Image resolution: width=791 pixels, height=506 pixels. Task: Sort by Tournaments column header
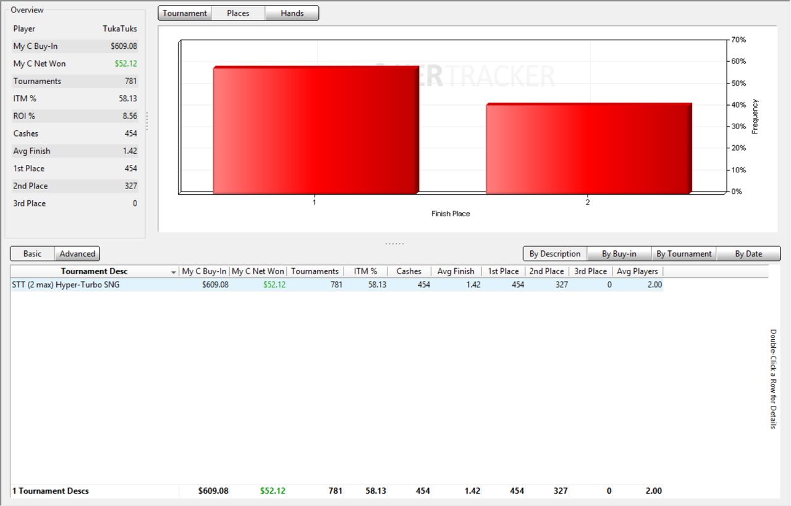point(315,271)
